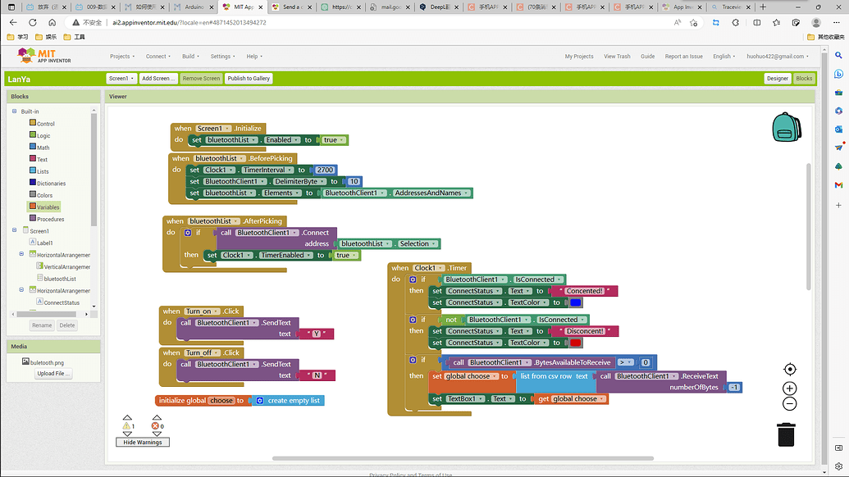
Task: Collapse the Screen1 component tree
Action: coord(15,231)
